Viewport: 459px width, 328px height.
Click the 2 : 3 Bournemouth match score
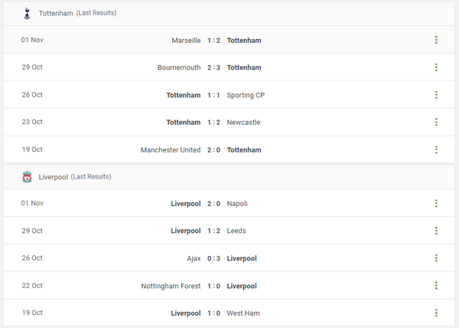coord(214,67)
